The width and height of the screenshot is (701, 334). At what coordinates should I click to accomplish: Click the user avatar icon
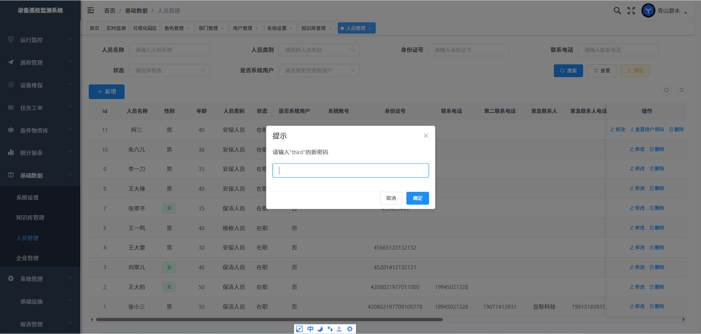(648, 11)
